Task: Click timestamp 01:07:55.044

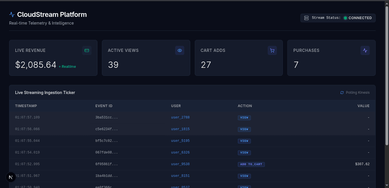Action: click(27, 141)
